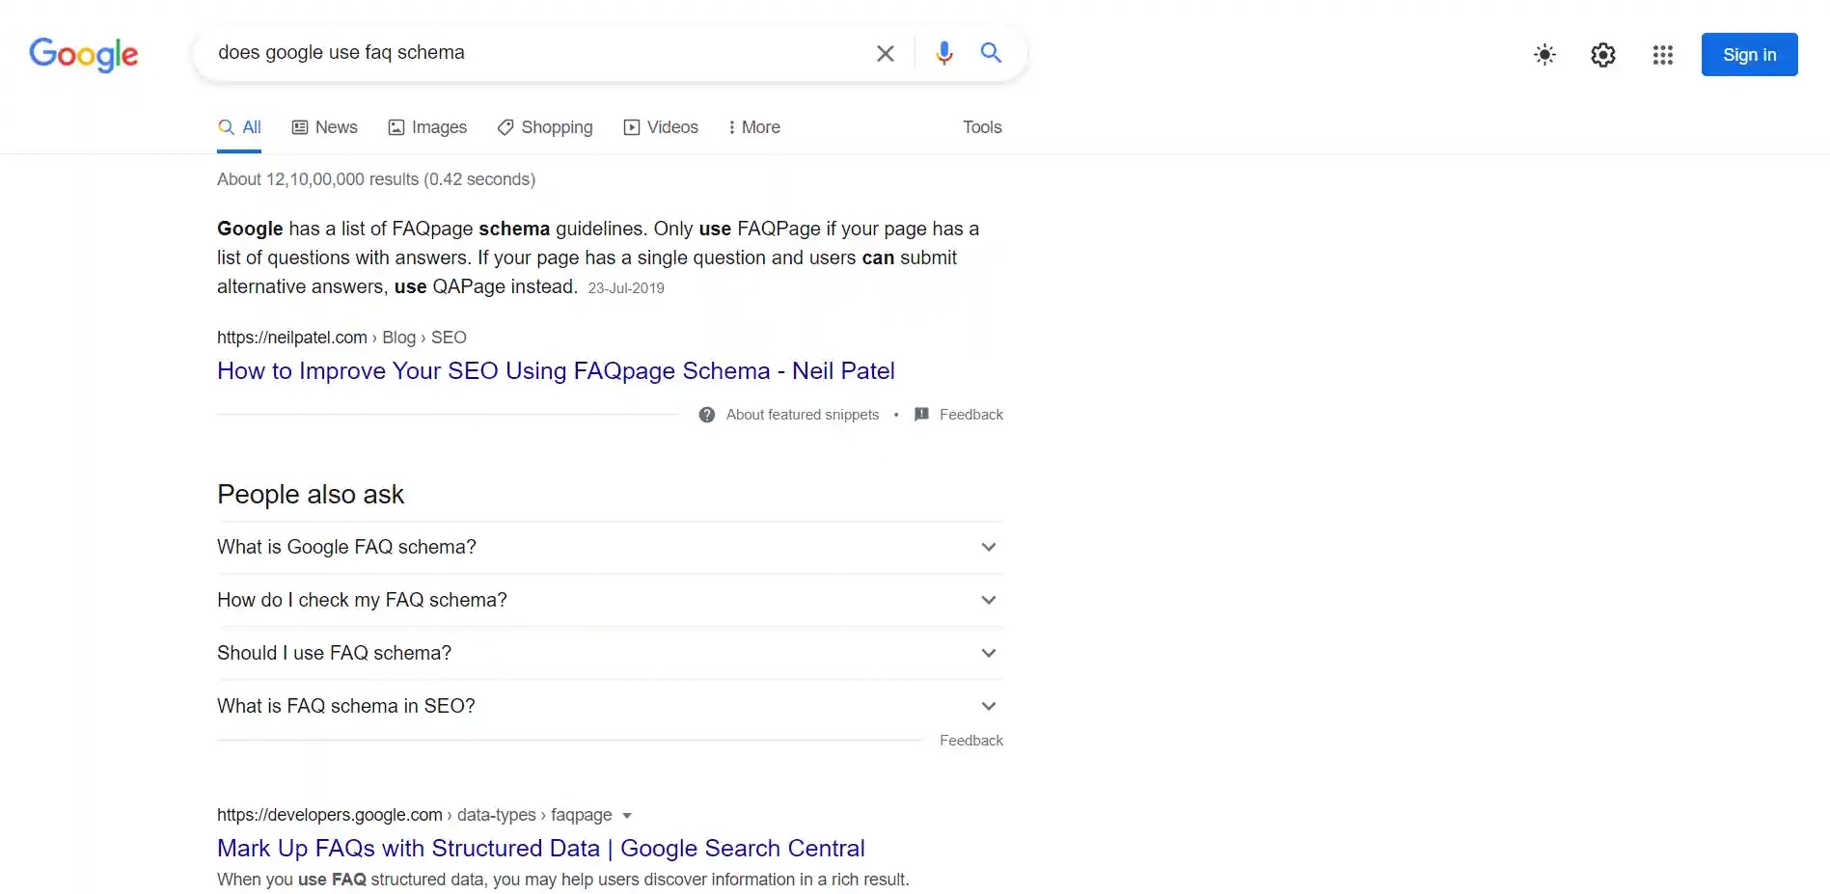Screen dimensions: 1830x894
Task: Switch to the Images tab
Action: [427, 127]
